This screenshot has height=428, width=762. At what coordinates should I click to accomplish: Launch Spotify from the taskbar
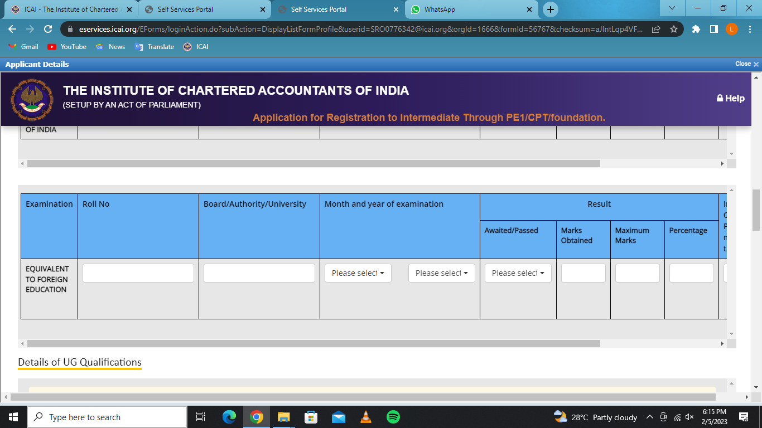click(393, 417)
